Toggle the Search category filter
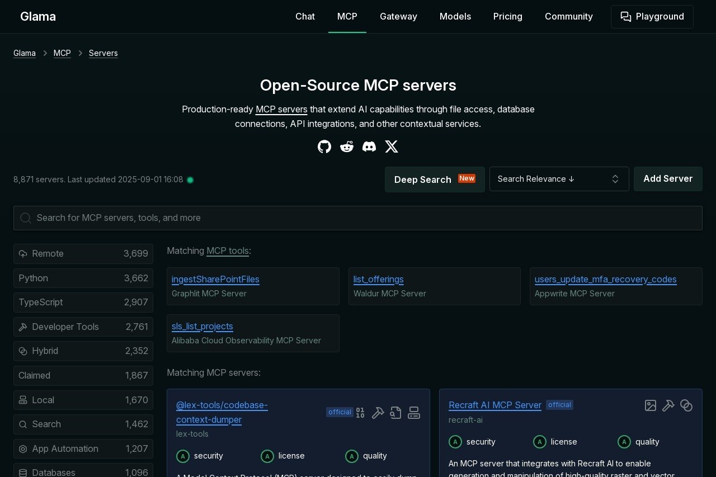This screenshot has height=477, width=716. click(83, 424)
